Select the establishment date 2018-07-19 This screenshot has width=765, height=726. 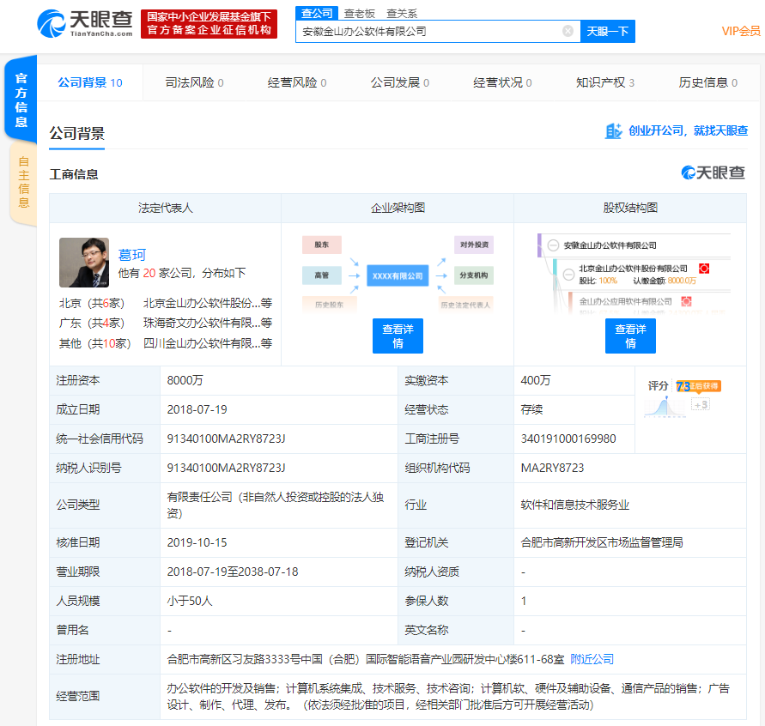click(197, 409)
